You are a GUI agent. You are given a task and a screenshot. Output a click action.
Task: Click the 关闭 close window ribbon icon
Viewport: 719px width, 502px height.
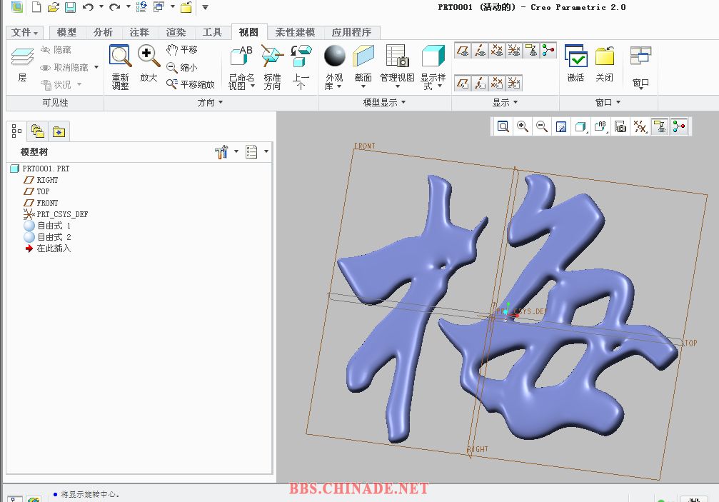(x=604, y=64)
